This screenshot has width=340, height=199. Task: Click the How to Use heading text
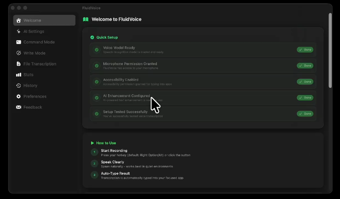106,143
